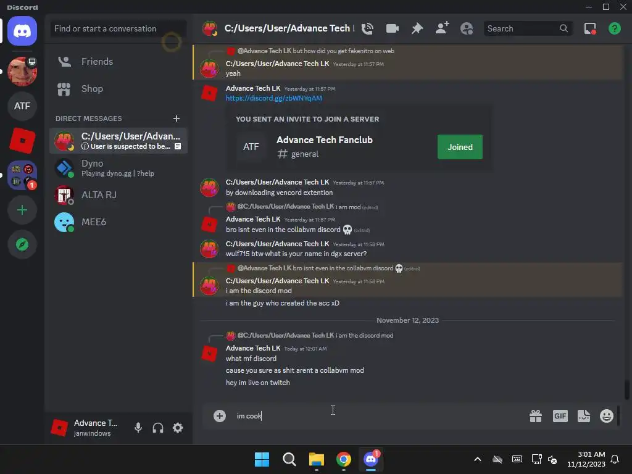Click the header Search box
This screenshot has height=474, width=632.
(x=528, y=28)
